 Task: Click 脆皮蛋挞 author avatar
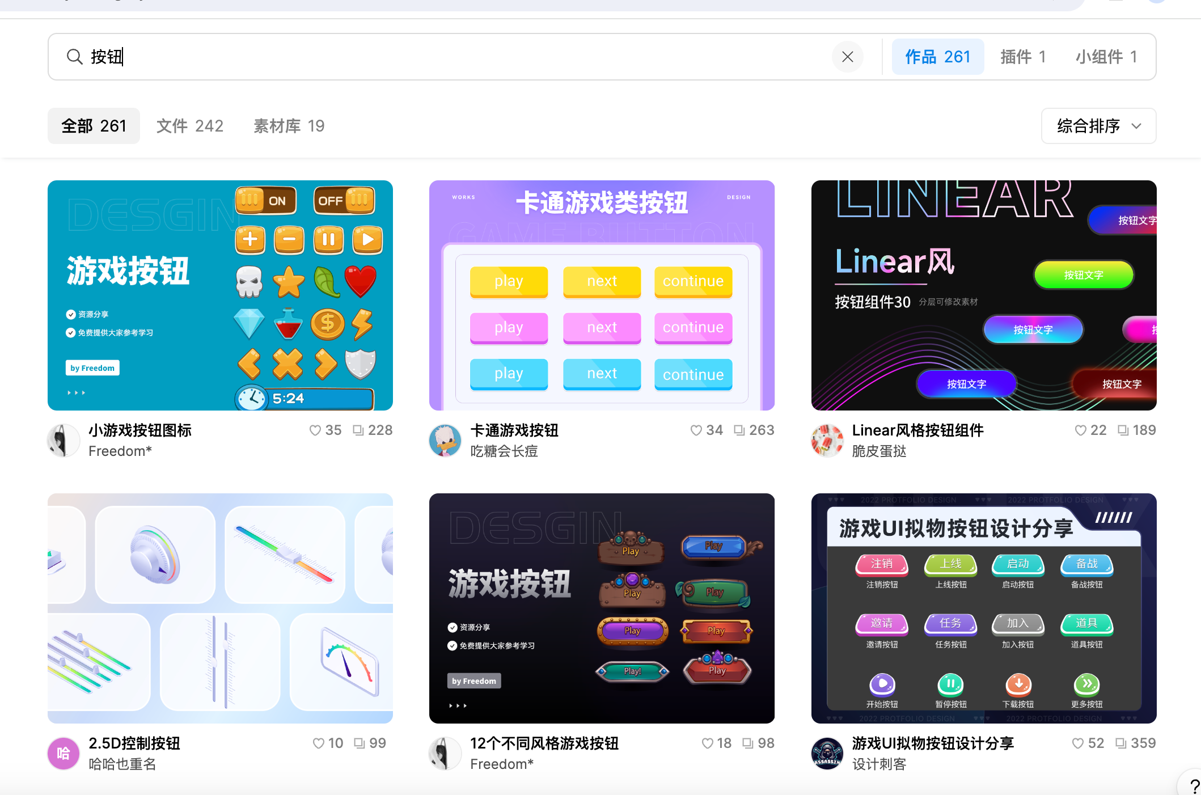[x=827, y=441]
